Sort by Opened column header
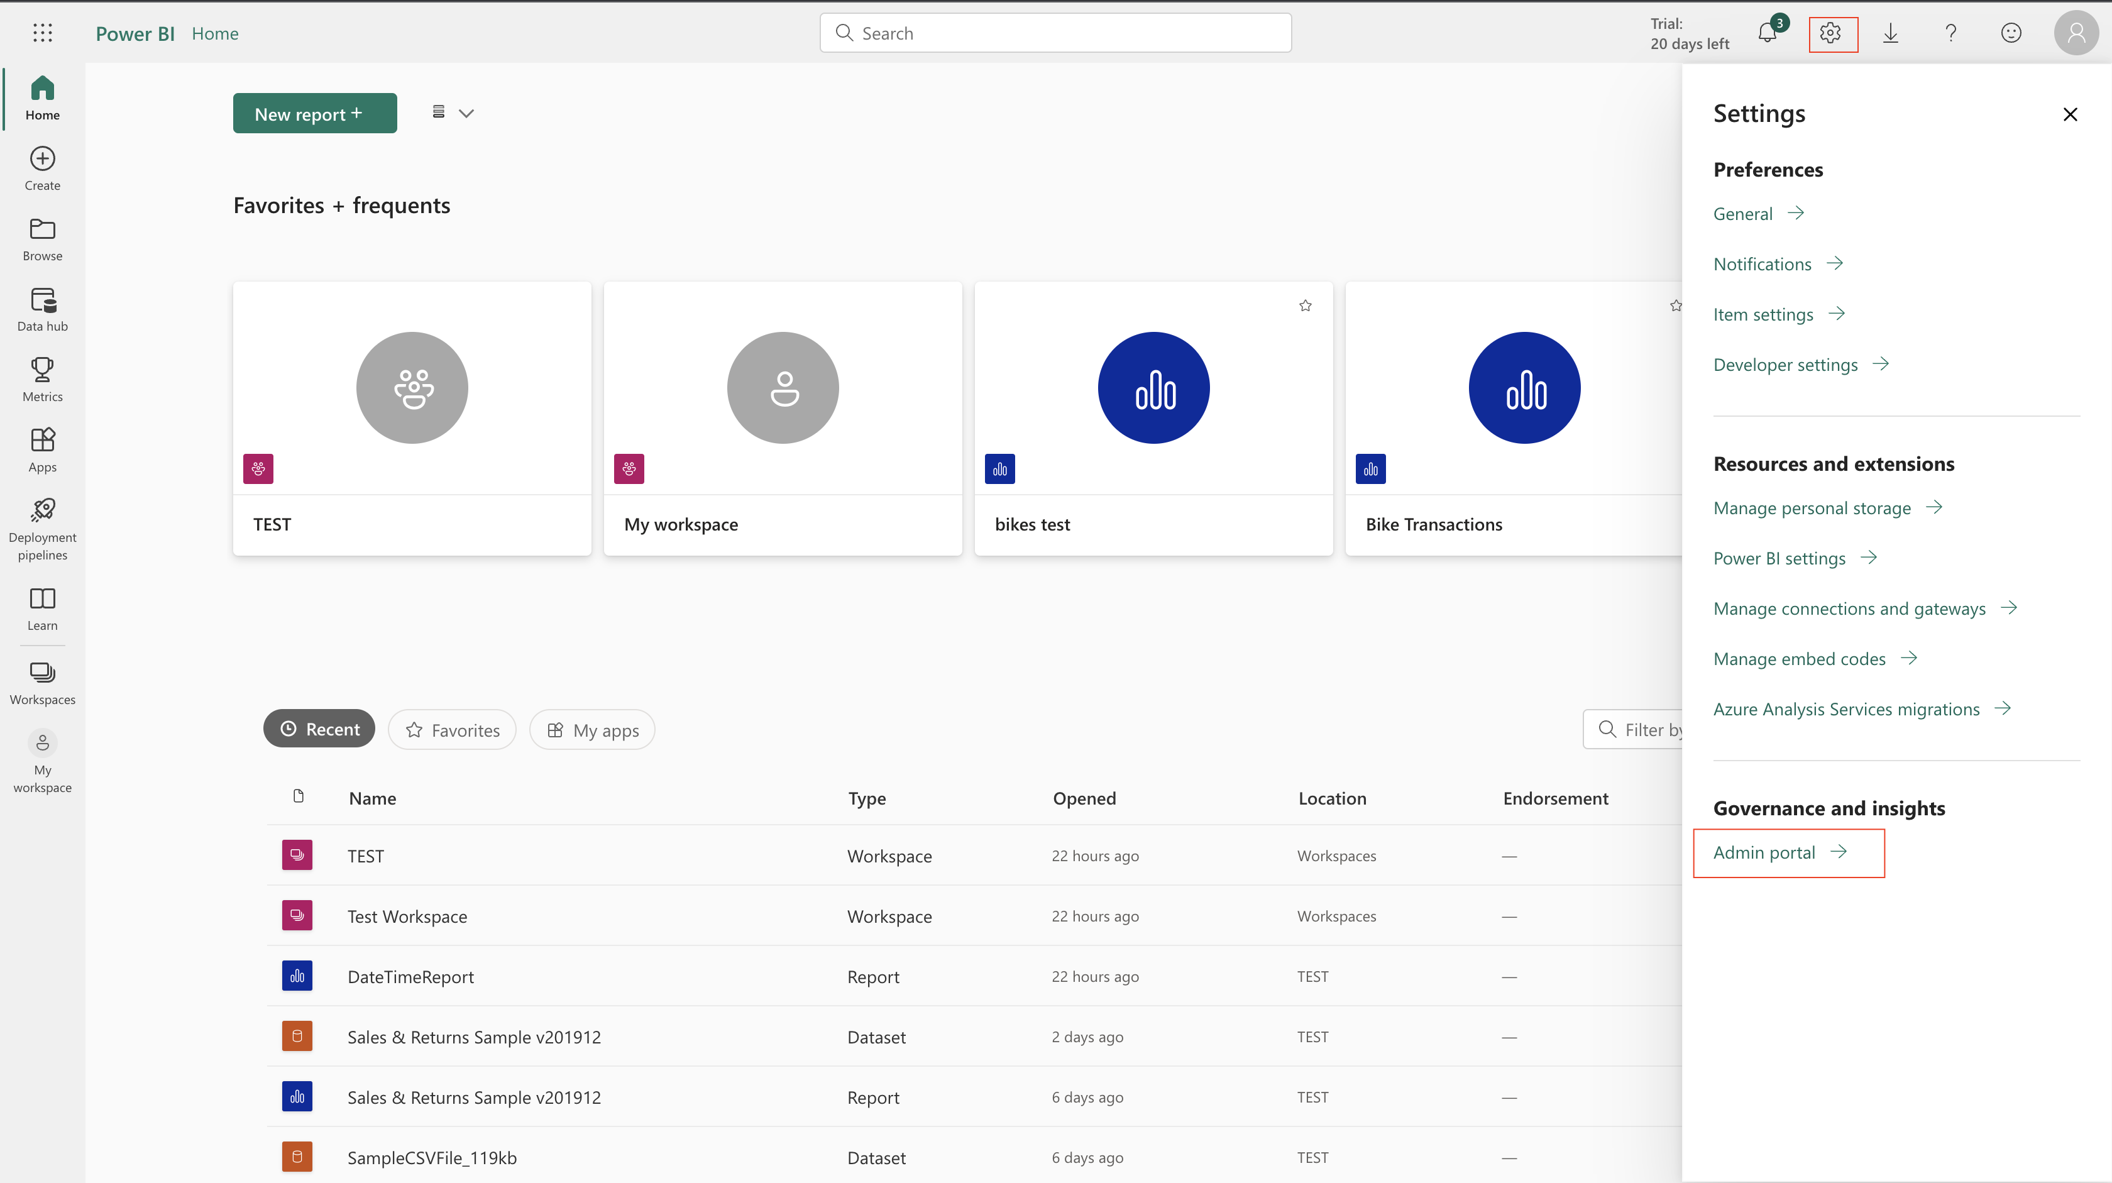The height and width of the screenshot is (1183, 2112). pyautogui.click(x=1084, y=798)
